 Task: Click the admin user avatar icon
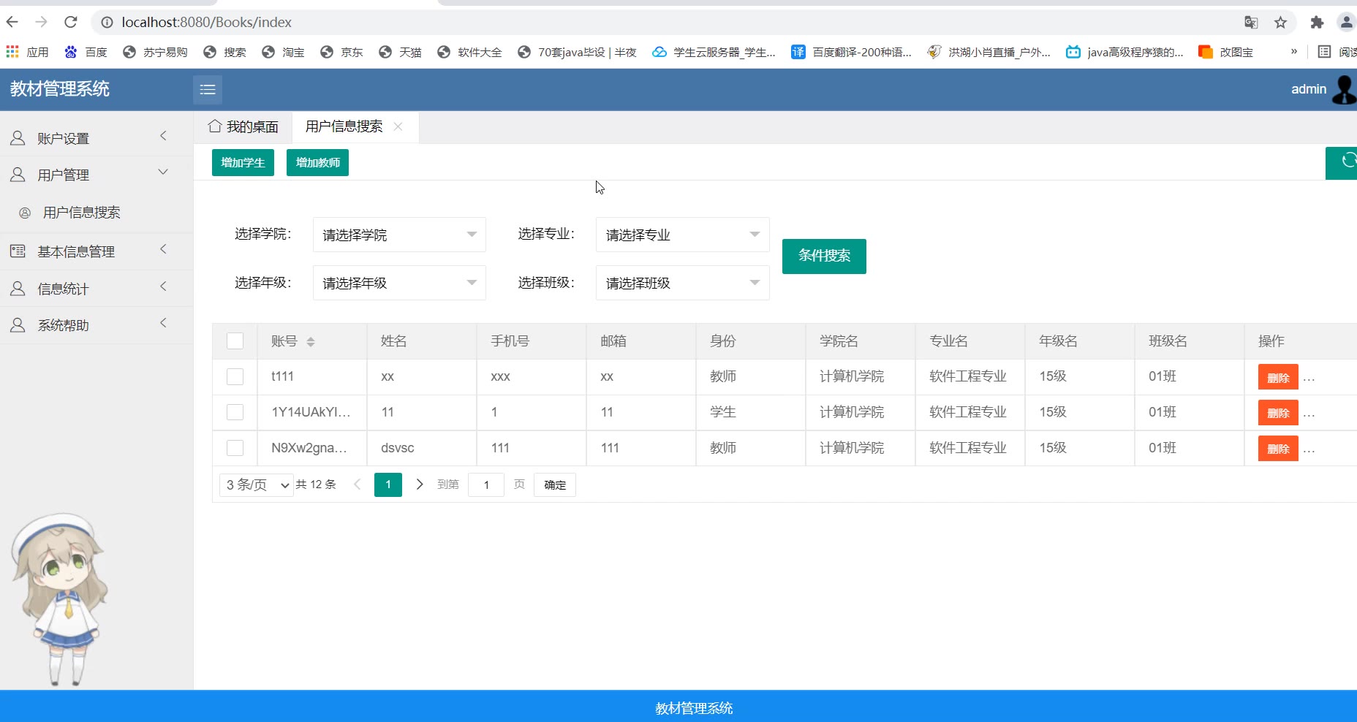[x=1344, y=89]
